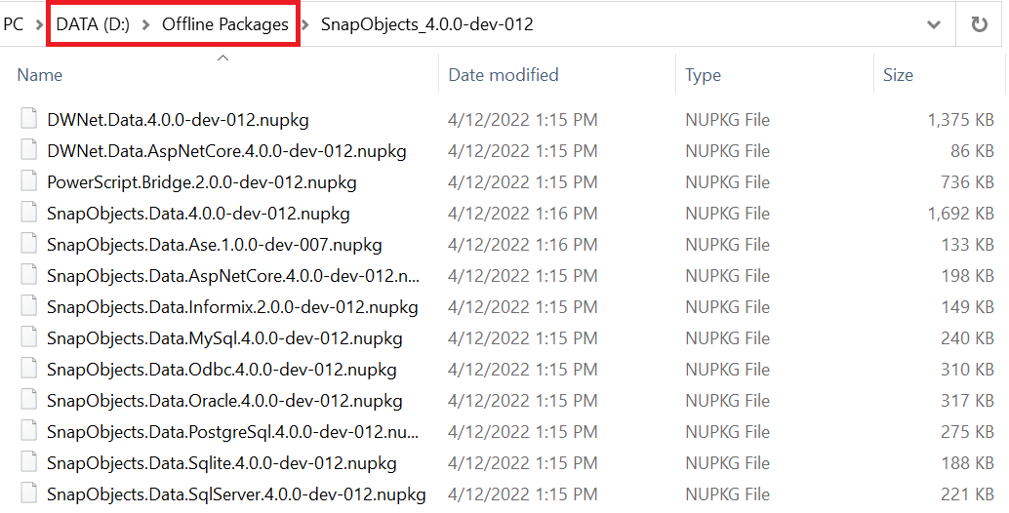Select SnapObjects.Data.4.0.0-dev-012.nupkg file name
Image resolution: width=1009 pixels, height=513 pixels.
(x=198, y=214)
